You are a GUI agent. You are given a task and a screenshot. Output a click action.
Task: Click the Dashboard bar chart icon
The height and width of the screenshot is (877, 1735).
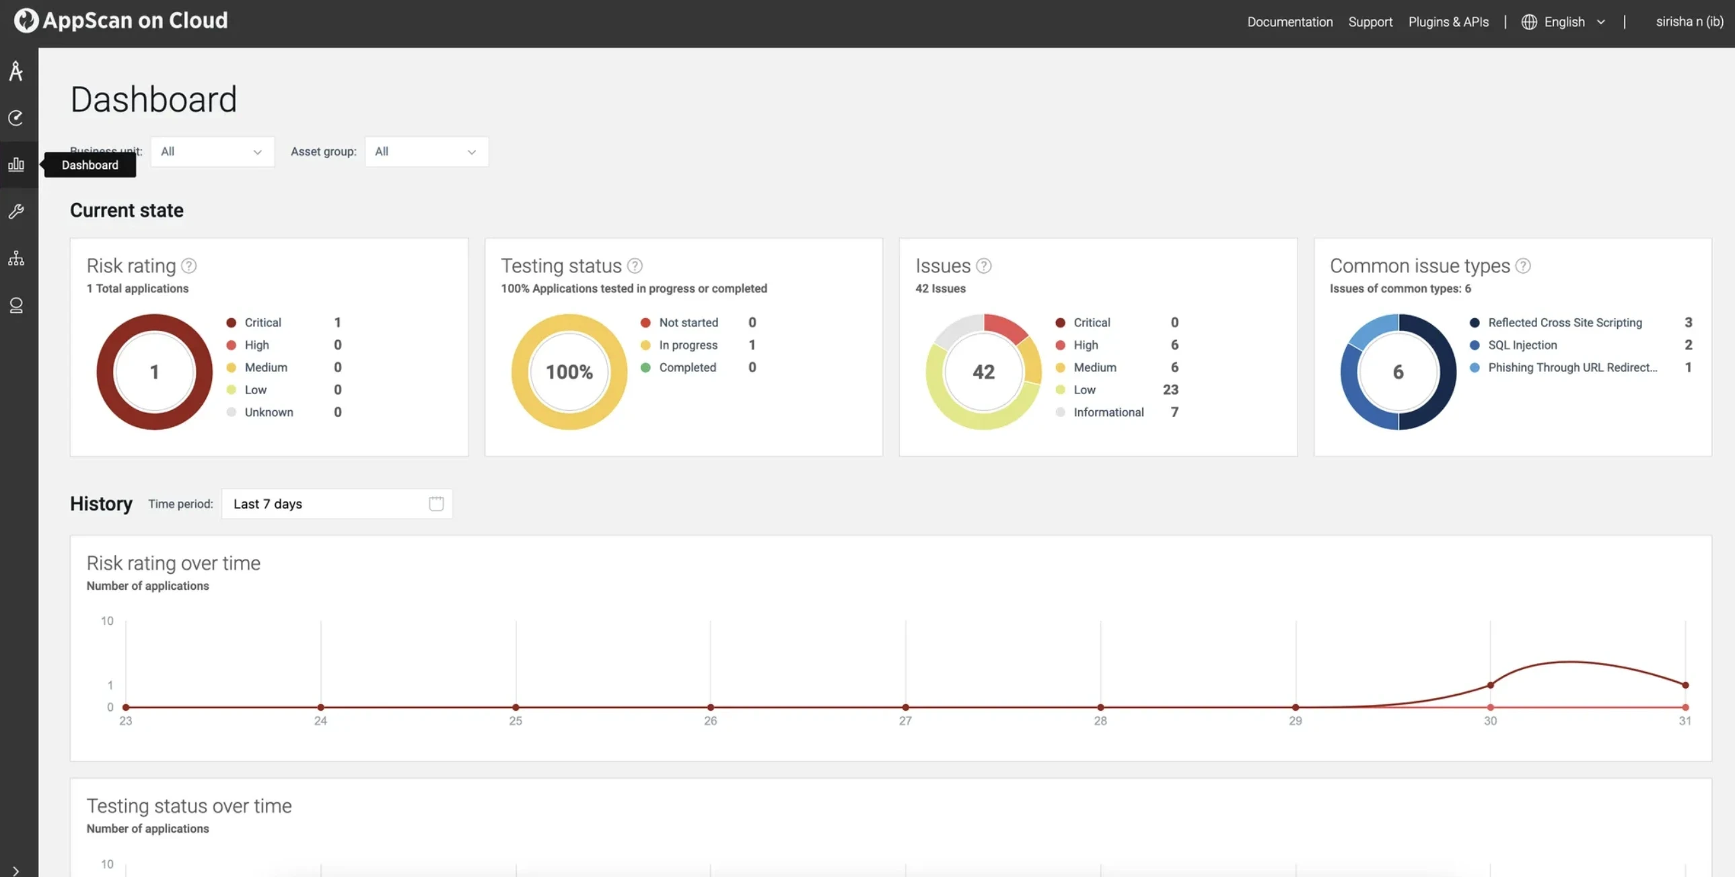point(16,163)
